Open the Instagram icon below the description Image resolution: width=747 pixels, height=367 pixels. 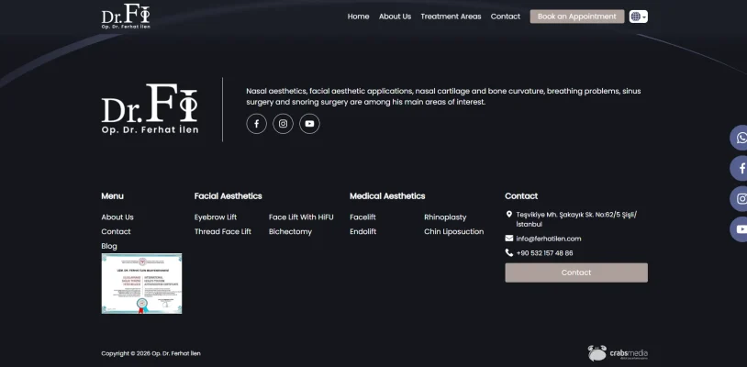[x=283, y=124]
